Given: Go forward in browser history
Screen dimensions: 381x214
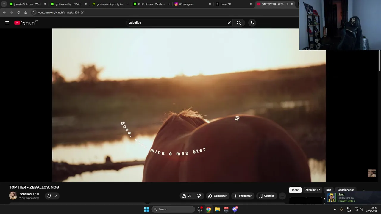Looking at the screenshot, I should 11,12.
